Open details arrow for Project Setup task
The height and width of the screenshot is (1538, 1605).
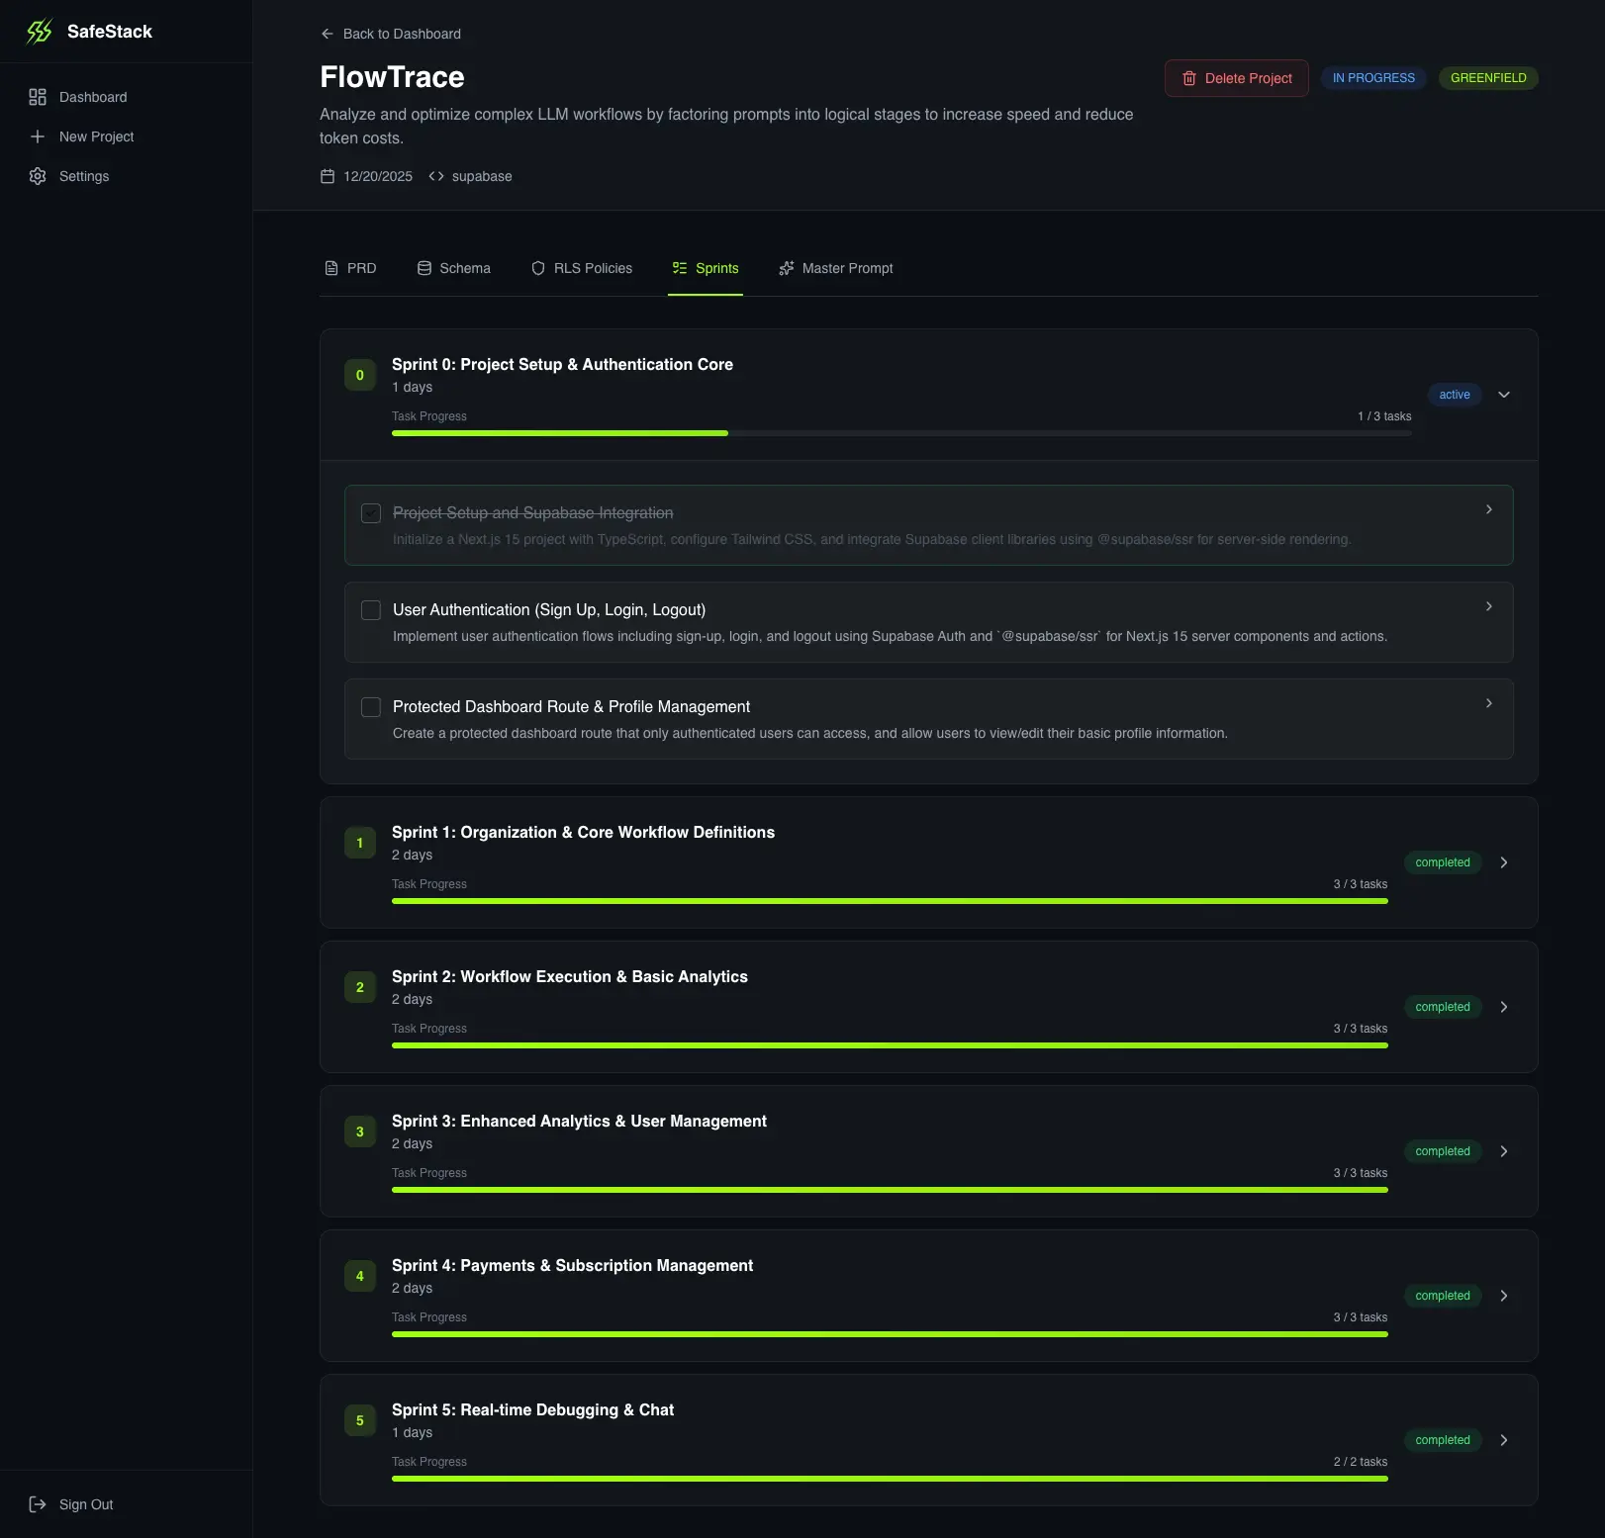click(1489, 509)
